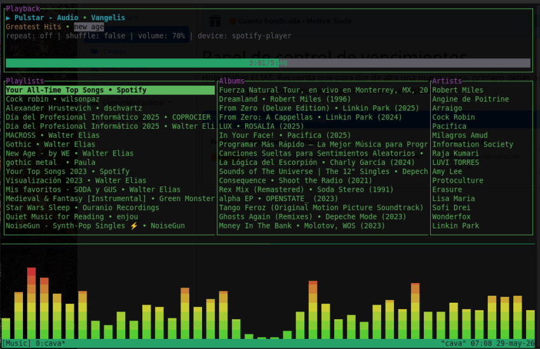The height and width of the screenshot is (349, 540).
Task: Select artist Information Society
Action: point(473,145)
